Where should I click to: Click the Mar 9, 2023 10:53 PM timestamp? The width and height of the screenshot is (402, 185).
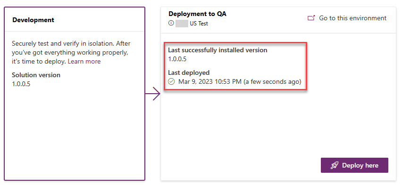click(x=210, y=81)
